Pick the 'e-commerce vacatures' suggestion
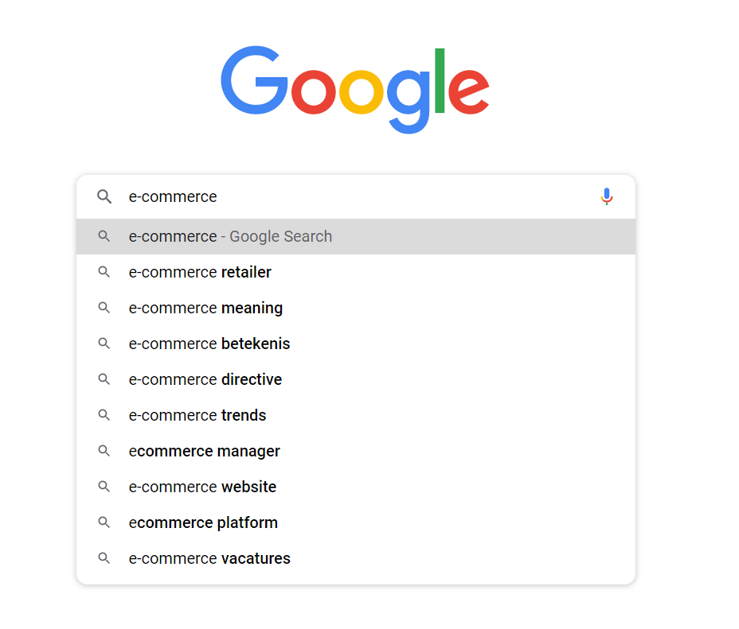The height and width of the screenshot is (629, 739). click(x=209, y=558)
